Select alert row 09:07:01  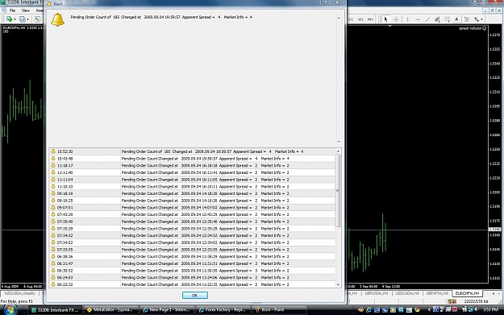point(192,207)
